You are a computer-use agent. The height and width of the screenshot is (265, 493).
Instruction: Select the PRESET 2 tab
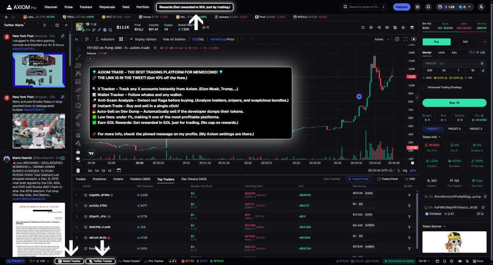click(454, 129)
